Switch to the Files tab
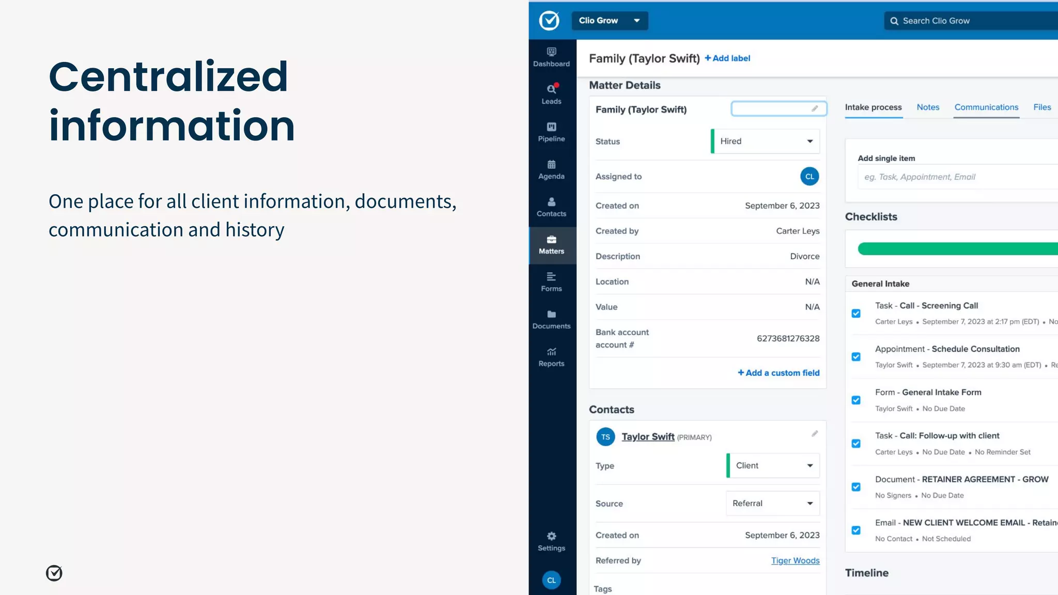The image size is (1058, 595). (x=1042, y=107)
